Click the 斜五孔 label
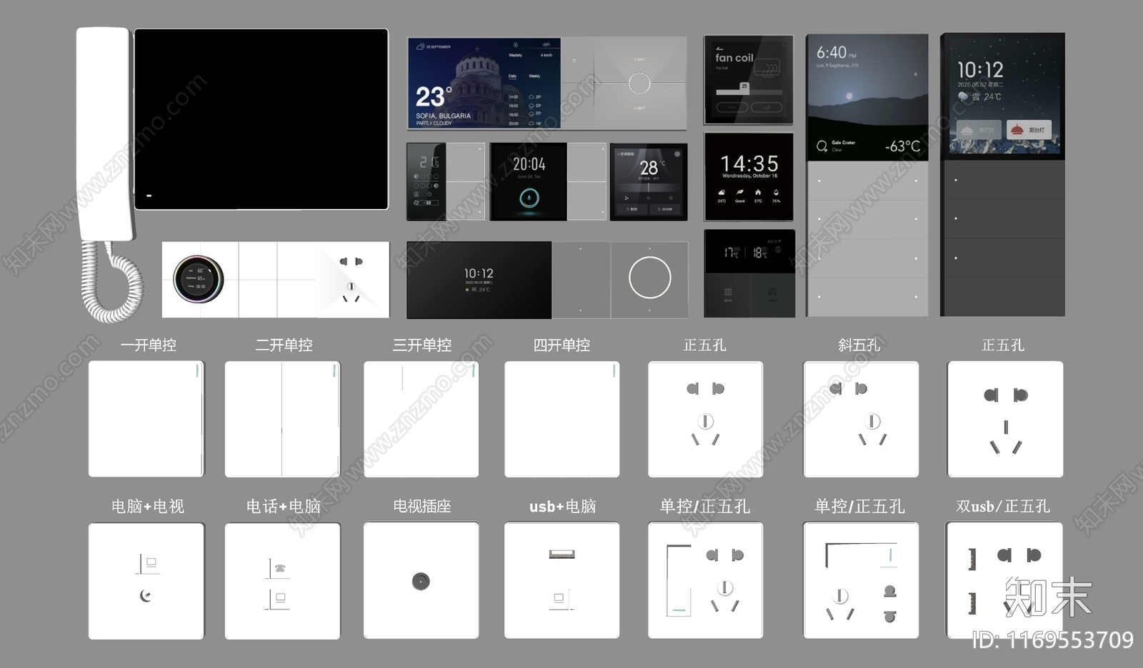1143x668 pixels. (859, 345)
